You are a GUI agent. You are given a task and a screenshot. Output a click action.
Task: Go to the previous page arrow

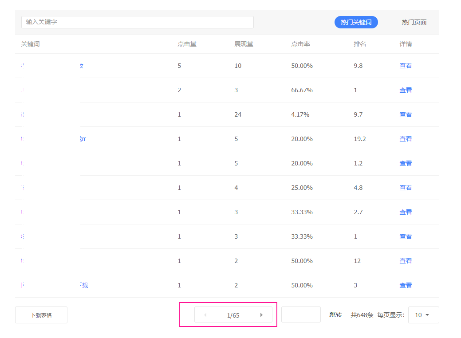pos(205,315)
